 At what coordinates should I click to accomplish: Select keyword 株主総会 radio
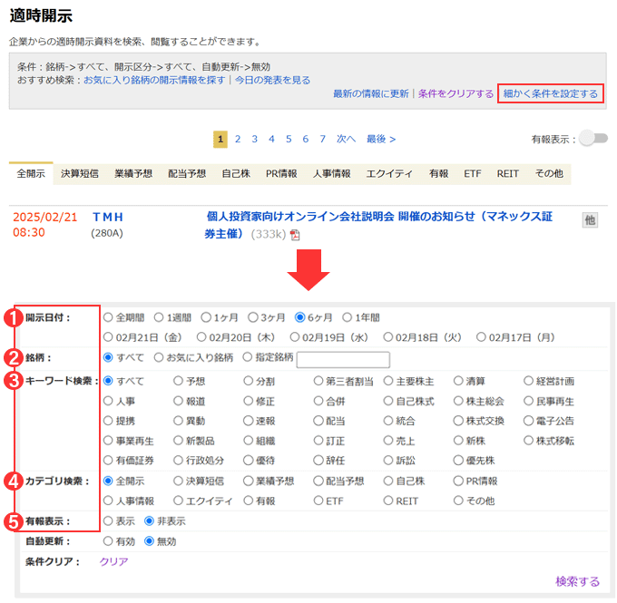[x=458, y=401]
